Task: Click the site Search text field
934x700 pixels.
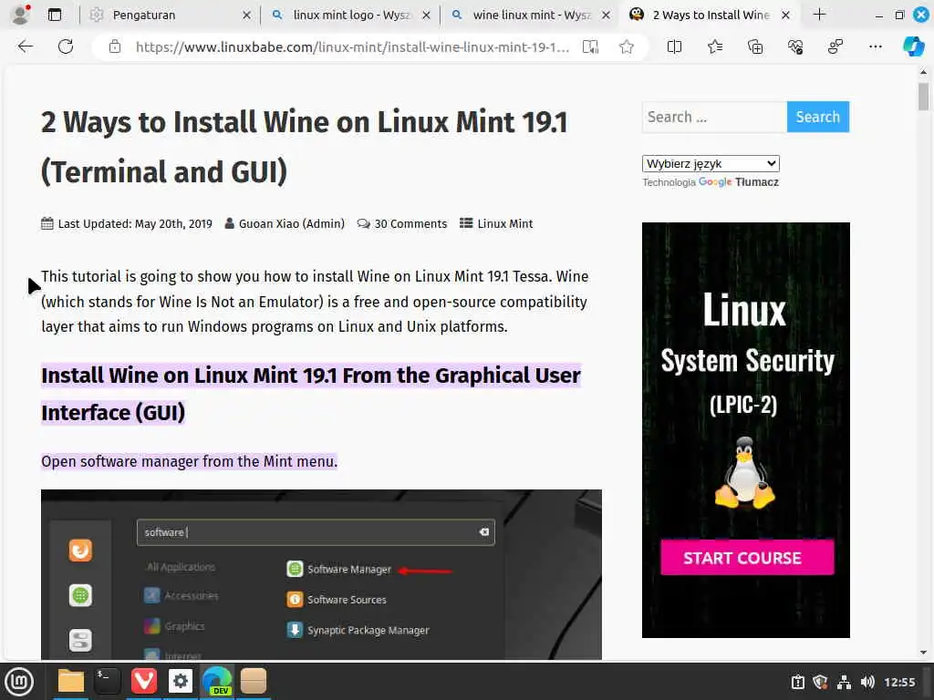Action: click(x=714, y=117)
